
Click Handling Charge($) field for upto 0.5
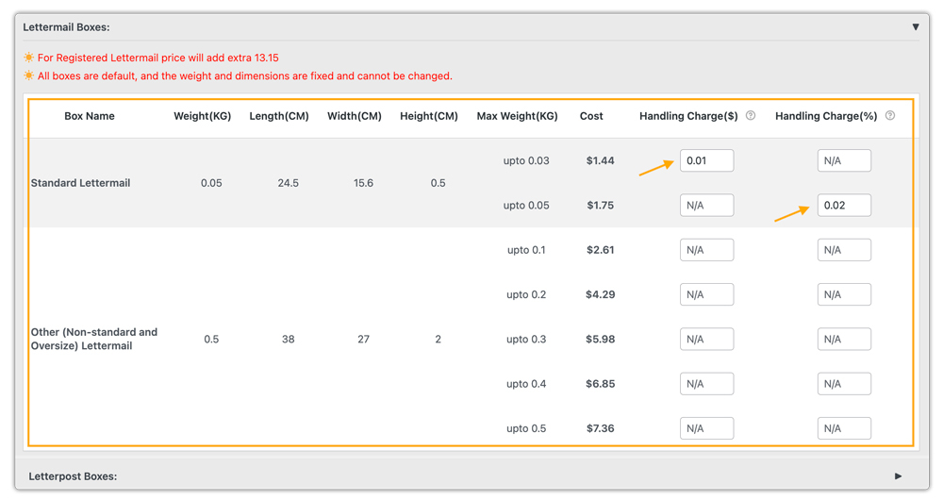point(706,428)
